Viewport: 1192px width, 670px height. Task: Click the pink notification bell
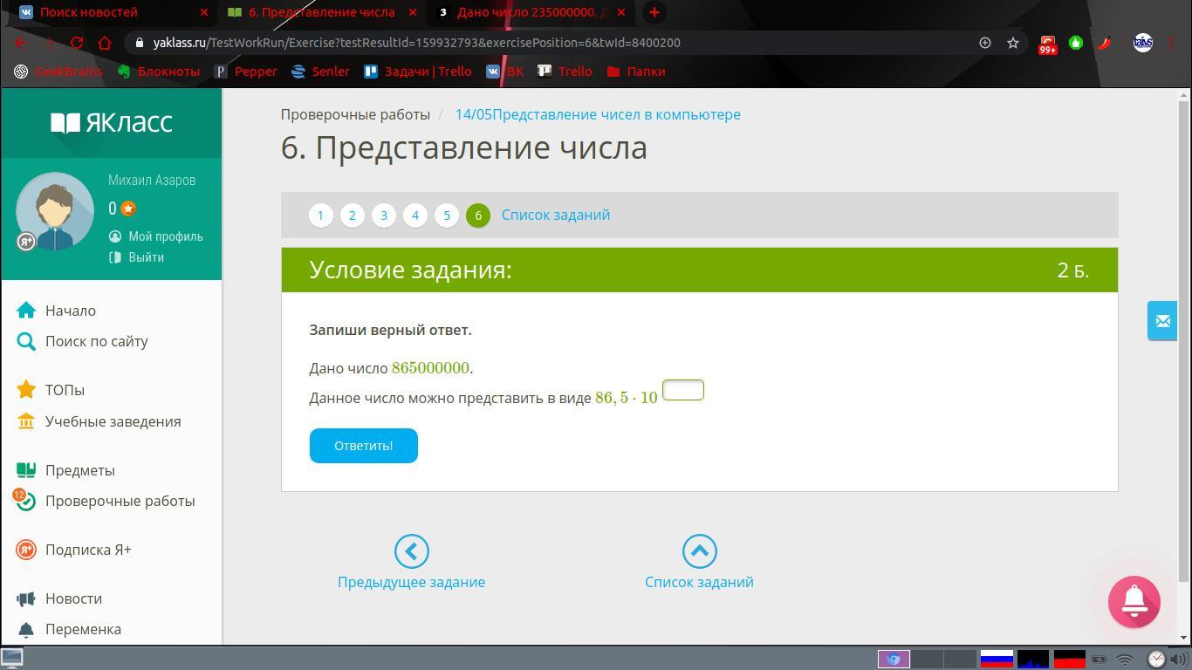coord(1134,602)
